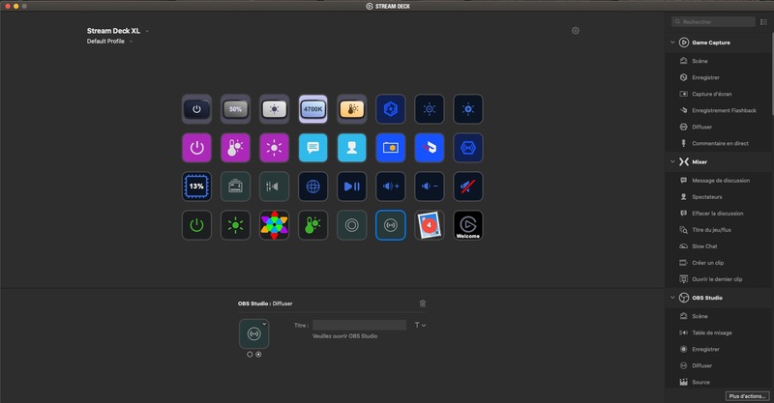The width and height of the screenshot is (774, 403).
Task: Select the record circle key in bottom row
Action: 352,225
